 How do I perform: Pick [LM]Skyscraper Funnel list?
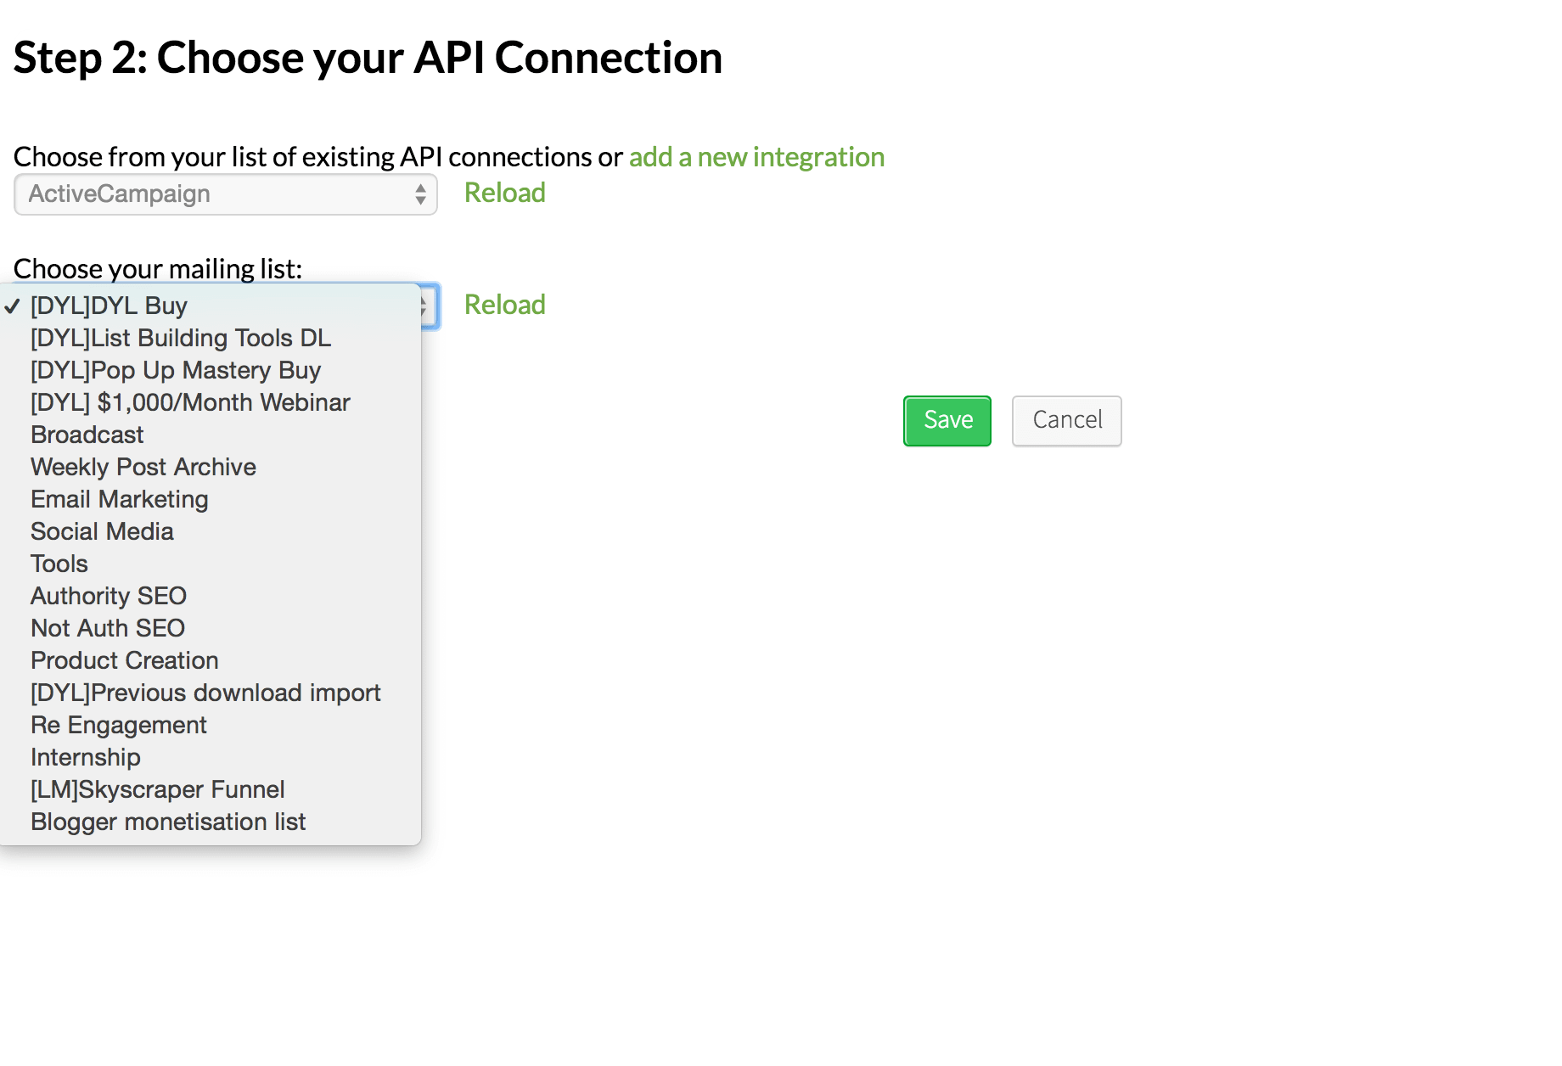coord(211,789)
